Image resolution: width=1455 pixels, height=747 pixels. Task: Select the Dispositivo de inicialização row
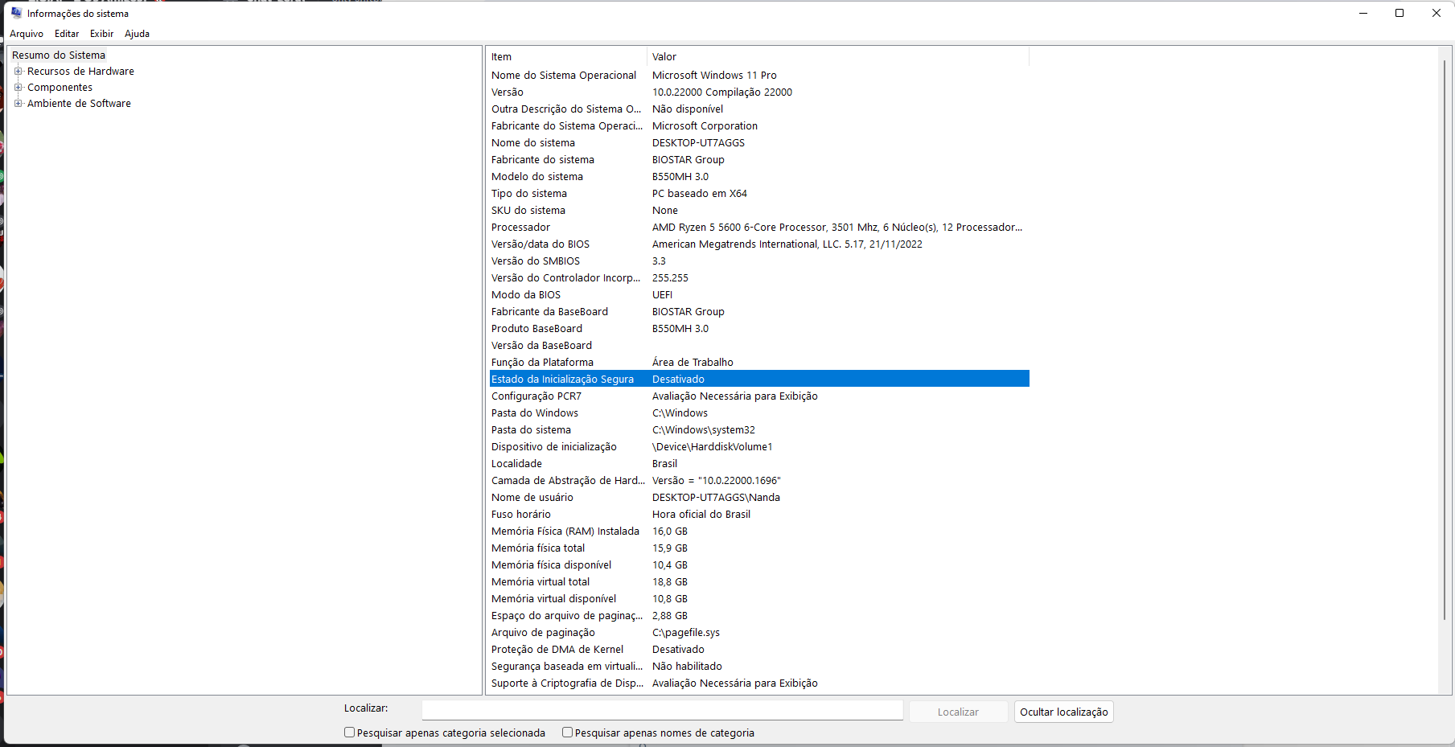(759, 447)
